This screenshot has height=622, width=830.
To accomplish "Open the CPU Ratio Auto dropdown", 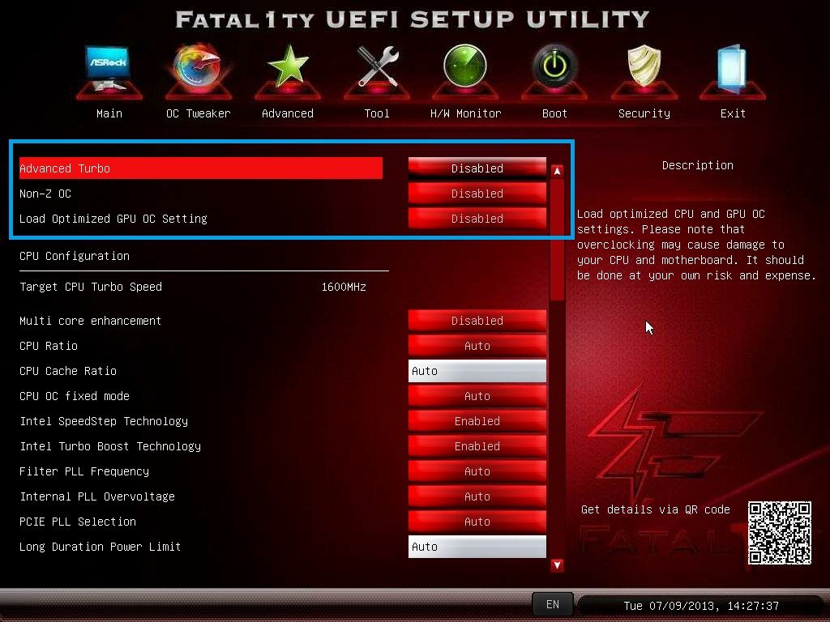I will (477, 346).
